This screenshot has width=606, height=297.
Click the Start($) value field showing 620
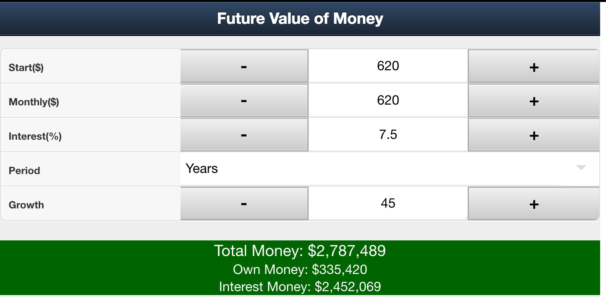coord(388,66)
